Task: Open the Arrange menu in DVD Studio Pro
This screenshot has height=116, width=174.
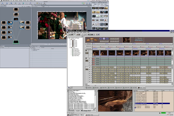Action: (20, 1)
